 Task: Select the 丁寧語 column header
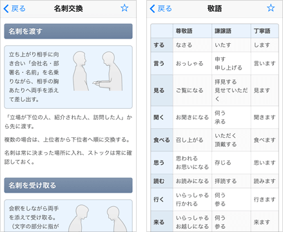(x=265, y=31)
